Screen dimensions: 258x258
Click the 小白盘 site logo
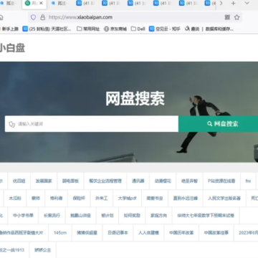click(12, 48)
